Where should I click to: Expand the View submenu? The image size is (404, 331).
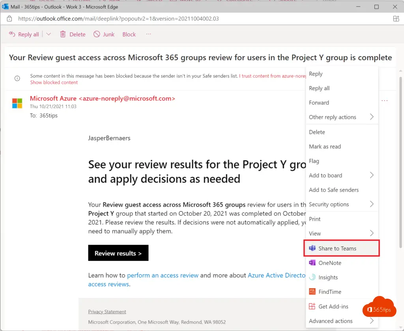[x=372, y=233]
